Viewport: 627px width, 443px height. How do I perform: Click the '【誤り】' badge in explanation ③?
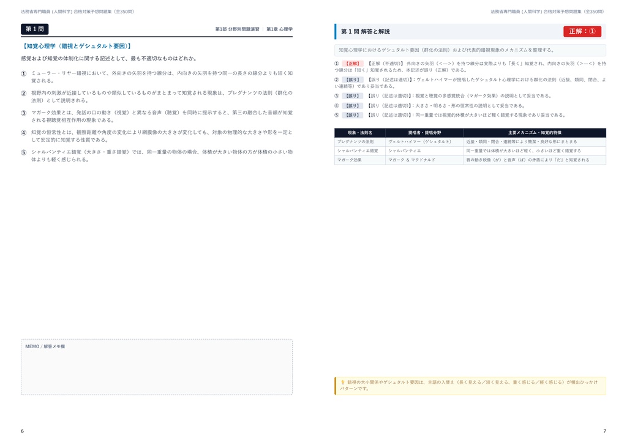click(x=352, y=96)
